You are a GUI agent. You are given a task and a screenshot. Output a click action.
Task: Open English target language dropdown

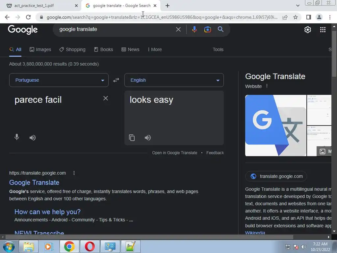pyautogui.click(x=174, y=80)
